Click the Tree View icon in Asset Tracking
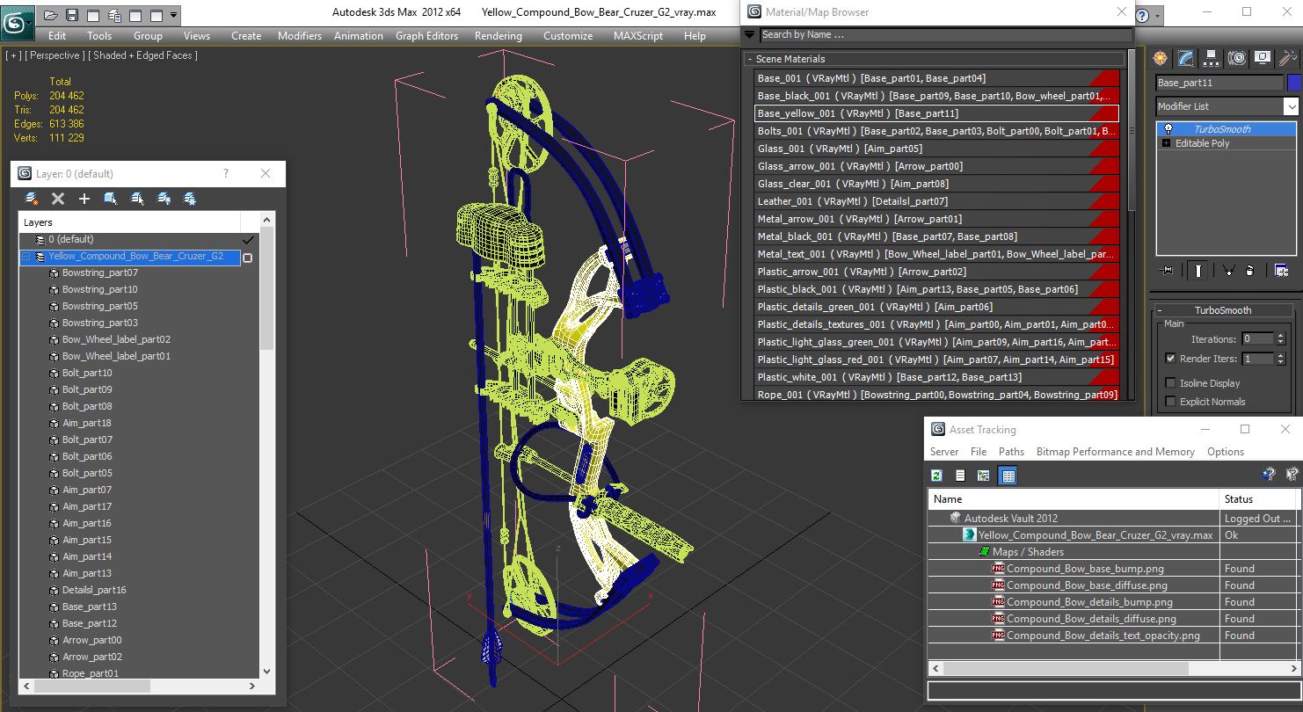Image resolution: width=1303 pixels, height=712 pixels. pos(984,476)
